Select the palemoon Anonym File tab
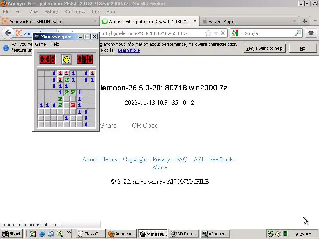The width and height of the screenshot is (319, 239). (x=149, y=22)
